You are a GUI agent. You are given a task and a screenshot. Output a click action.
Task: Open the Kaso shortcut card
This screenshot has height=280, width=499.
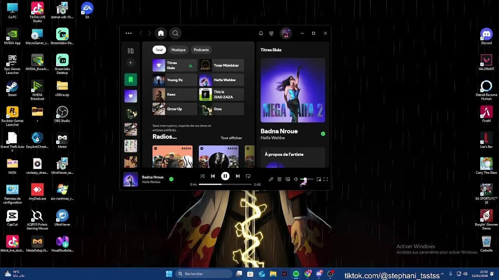pyautogui.click(x=175, y=94)
